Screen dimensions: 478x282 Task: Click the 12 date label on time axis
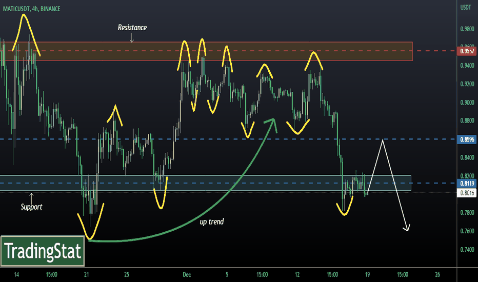[297, 274]
